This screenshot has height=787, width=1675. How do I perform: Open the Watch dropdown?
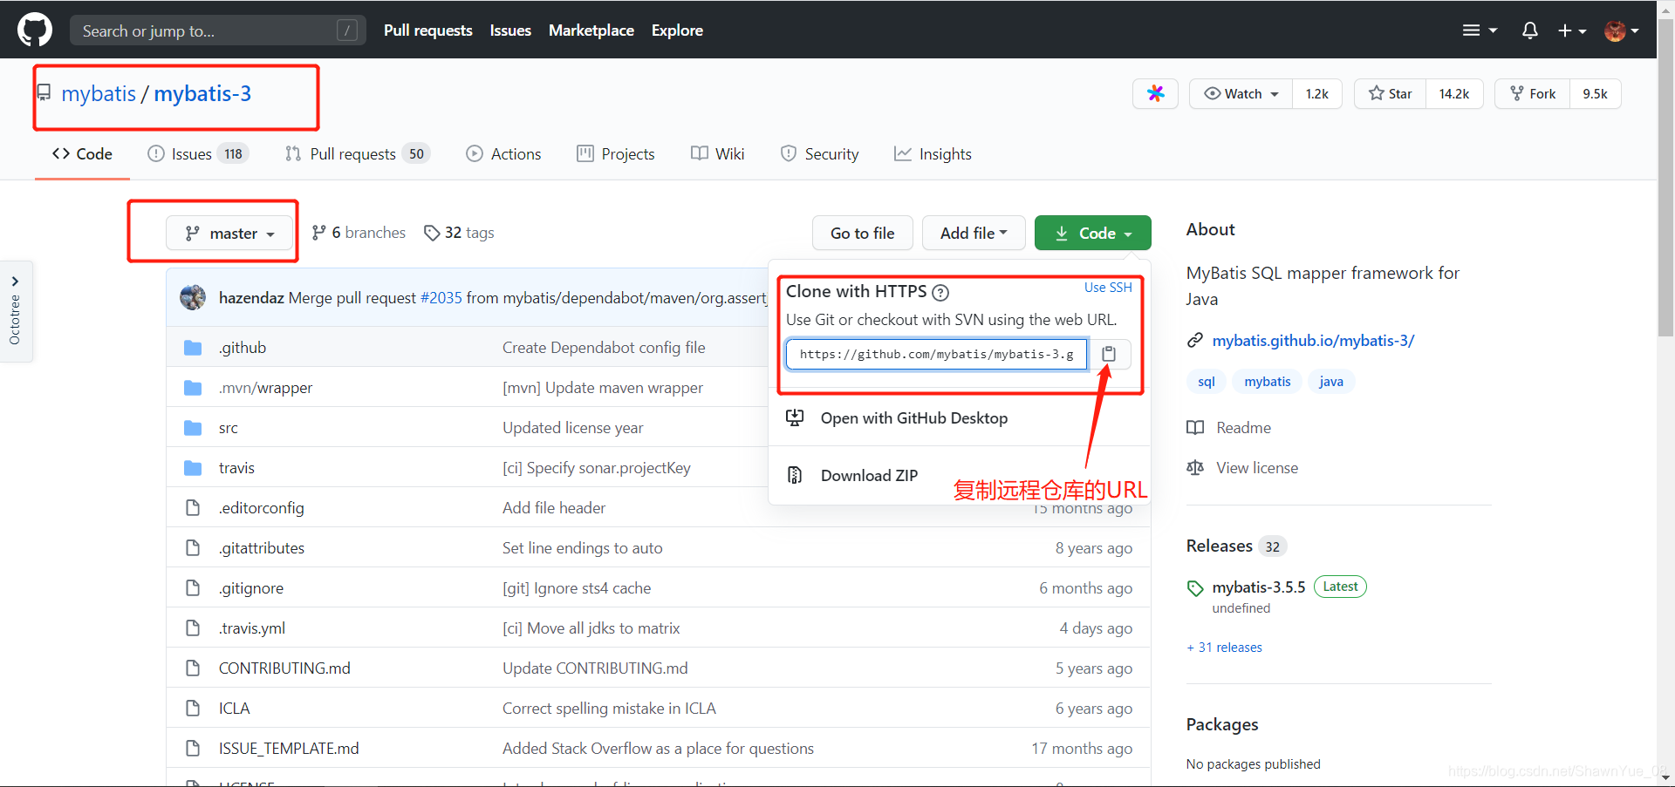click(x=1241, y=93)
